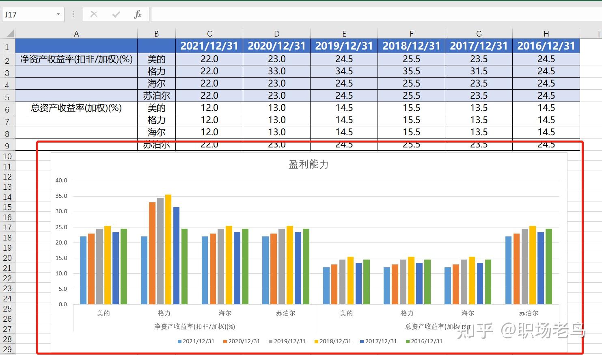Screen dimensions: 602x355
Task: Click the green legend marker for 2016/12/31
Action: tap(408, 341)
